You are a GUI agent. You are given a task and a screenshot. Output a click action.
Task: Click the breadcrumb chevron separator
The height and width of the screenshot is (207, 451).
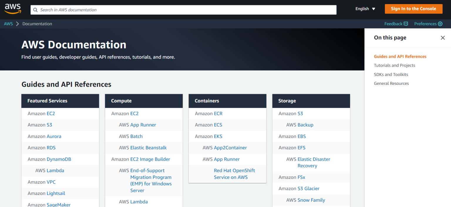point(17,24)
